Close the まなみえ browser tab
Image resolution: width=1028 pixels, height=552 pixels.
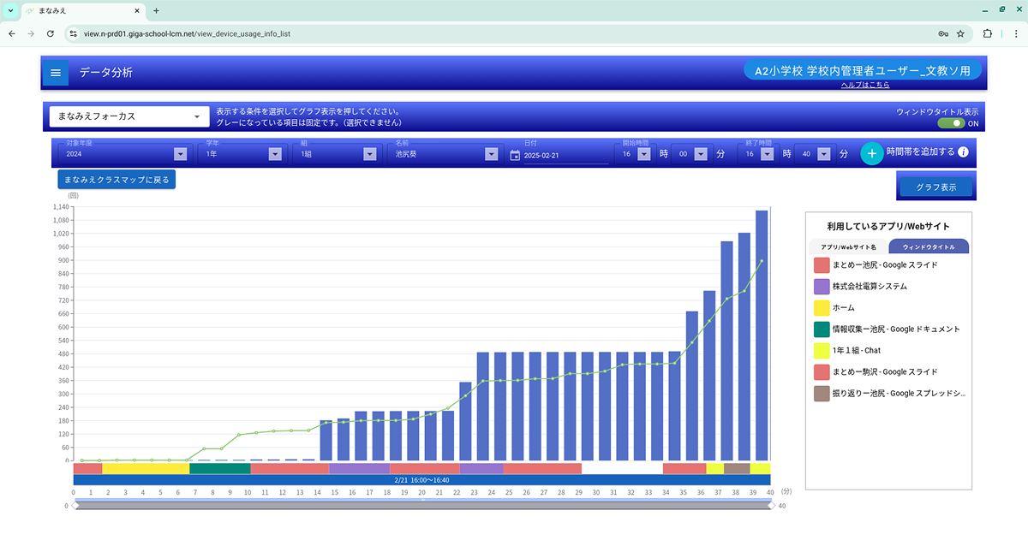pos(137,10)
